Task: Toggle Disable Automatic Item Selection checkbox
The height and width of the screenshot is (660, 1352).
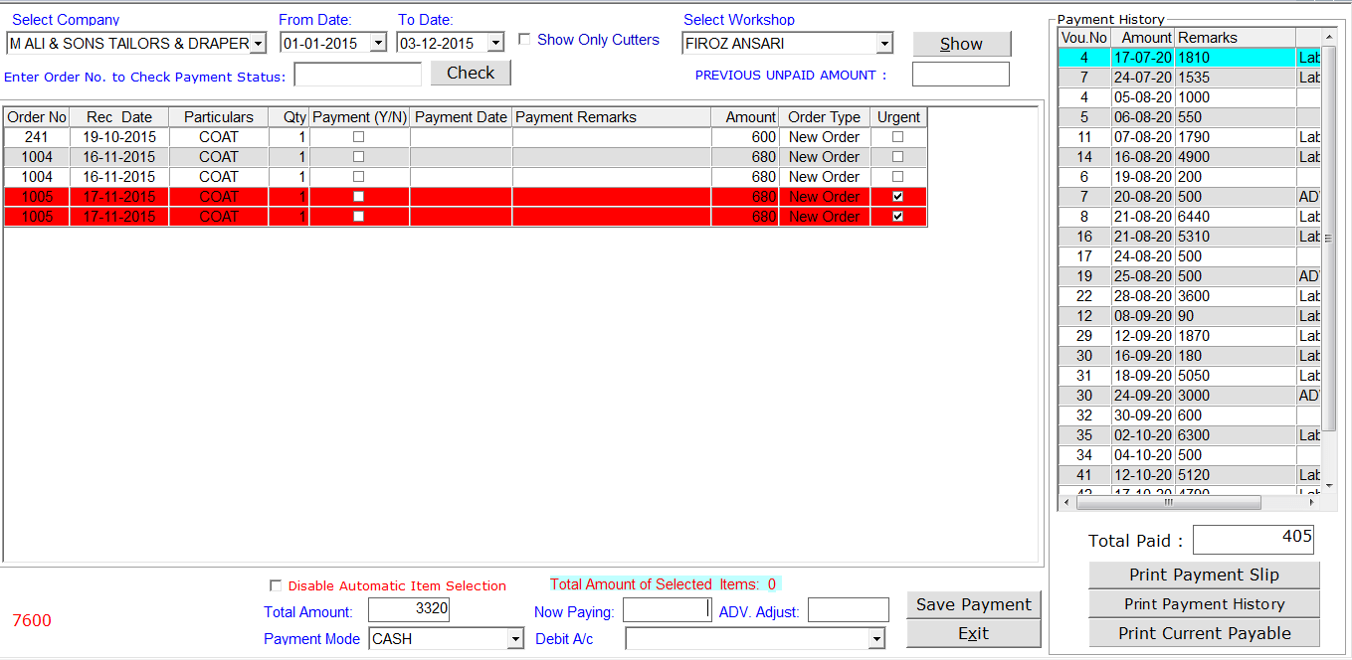Action: [x=276, y=585]
